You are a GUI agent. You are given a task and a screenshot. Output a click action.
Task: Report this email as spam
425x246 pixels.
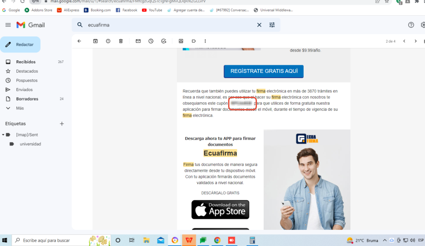pos(108,41)
